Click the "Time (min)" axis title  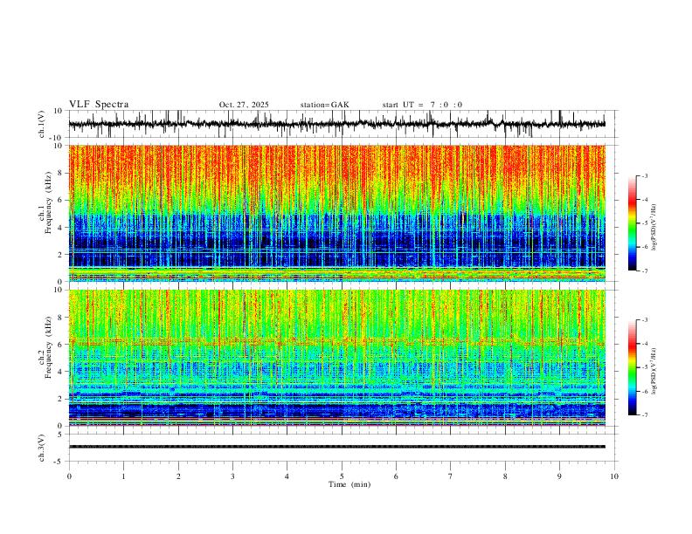(349, 484)
